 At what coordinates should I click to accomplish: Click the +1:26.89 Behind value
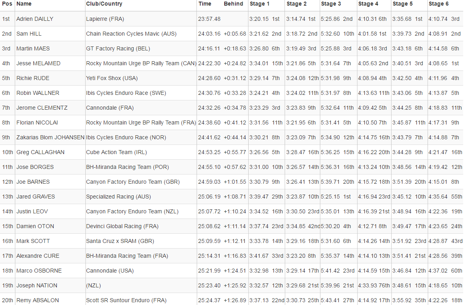point(235,300)
